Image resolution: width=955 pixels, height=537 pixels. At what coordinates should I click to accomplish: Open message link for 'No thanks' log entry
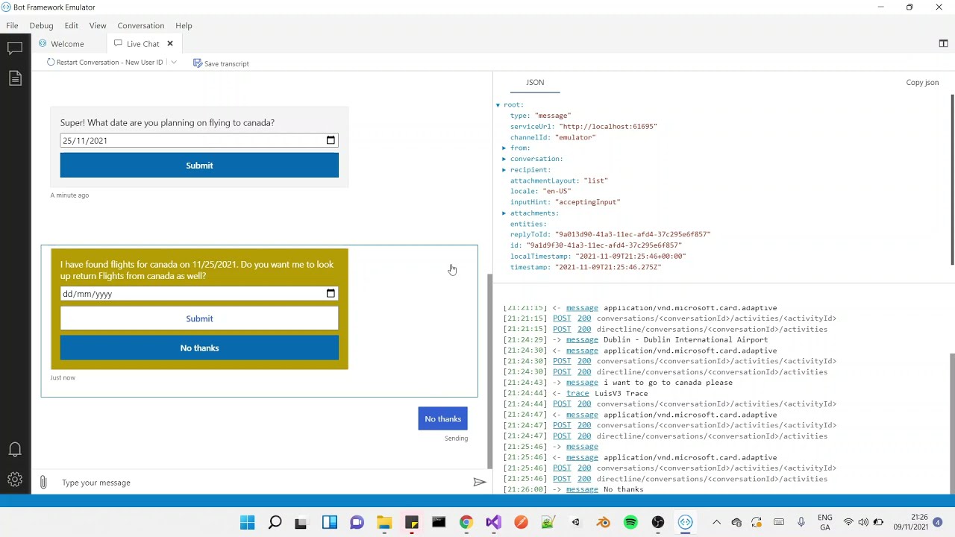pyautogui.click(x=582, y=489)
